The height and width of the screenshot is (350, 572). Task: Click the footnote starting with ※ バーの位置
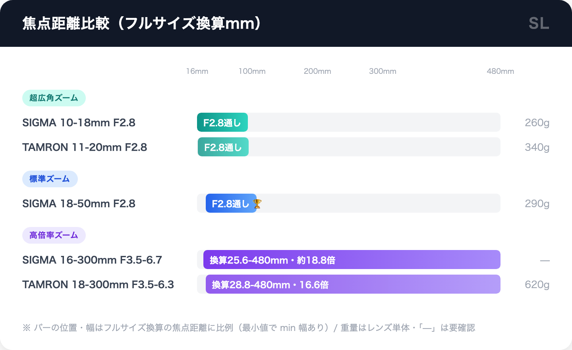[x=249, y=328]
